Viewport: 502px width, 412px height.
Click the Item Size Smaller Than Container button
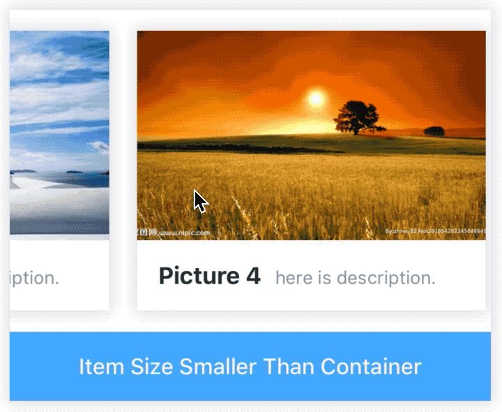(250, 366)
